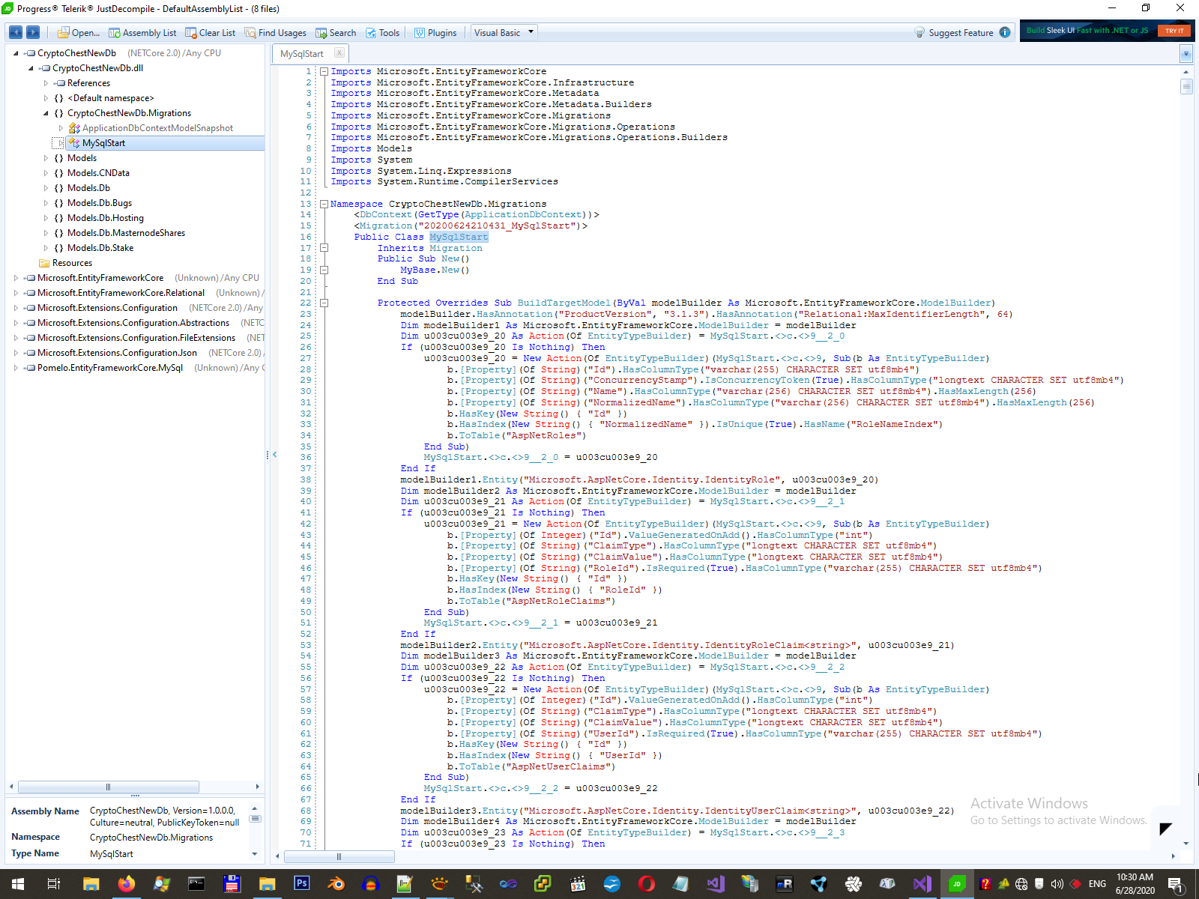1199x899 pixels.
Task: Open the Visual Basic language dropdown
Action: [x=504, y=32]
